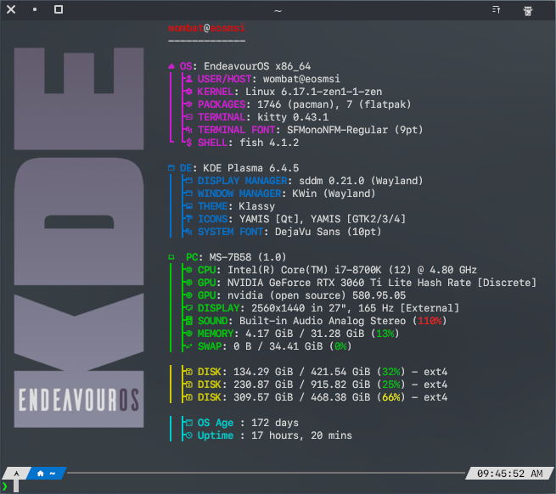Screen dimensions: 556x494
Task: Click the 09:45:52 AM clock segment
Action: pos(509,473)
